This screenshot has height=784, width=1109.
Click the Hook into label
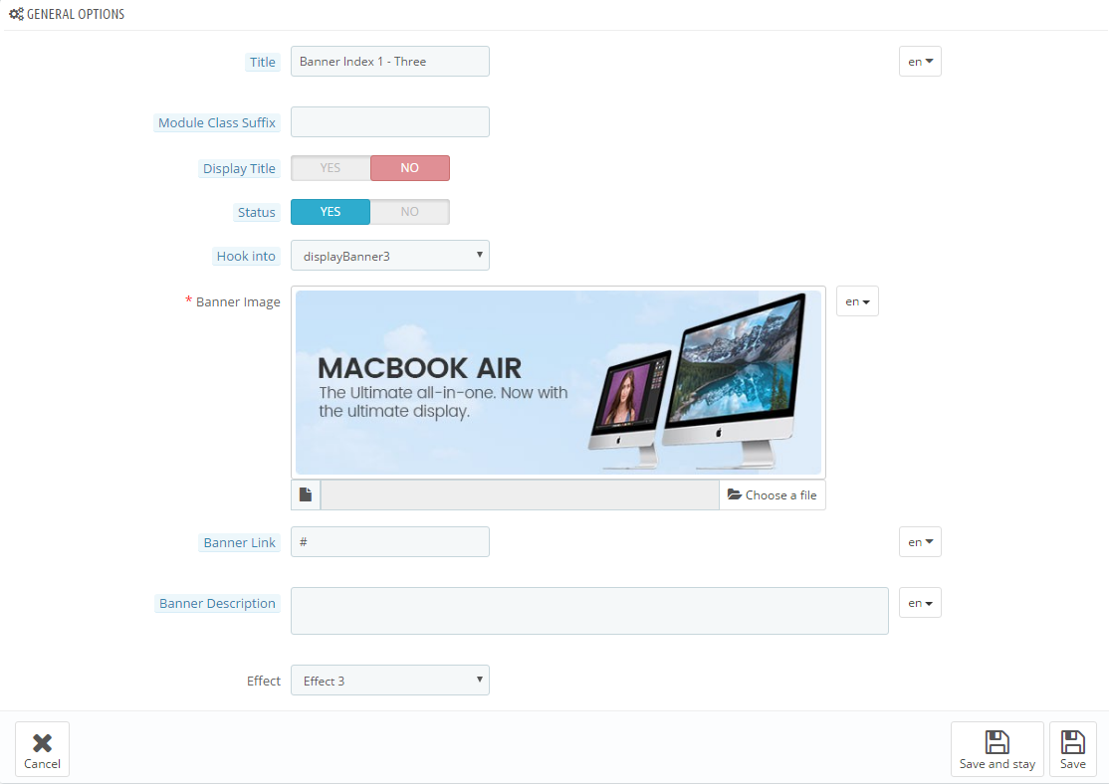(x=246, y=257)
